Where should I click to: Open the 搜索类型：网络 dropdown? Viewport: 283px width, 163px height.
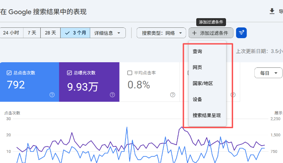pos(161,33)
